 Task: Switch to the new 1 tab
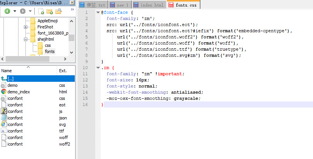pos(120,5)
